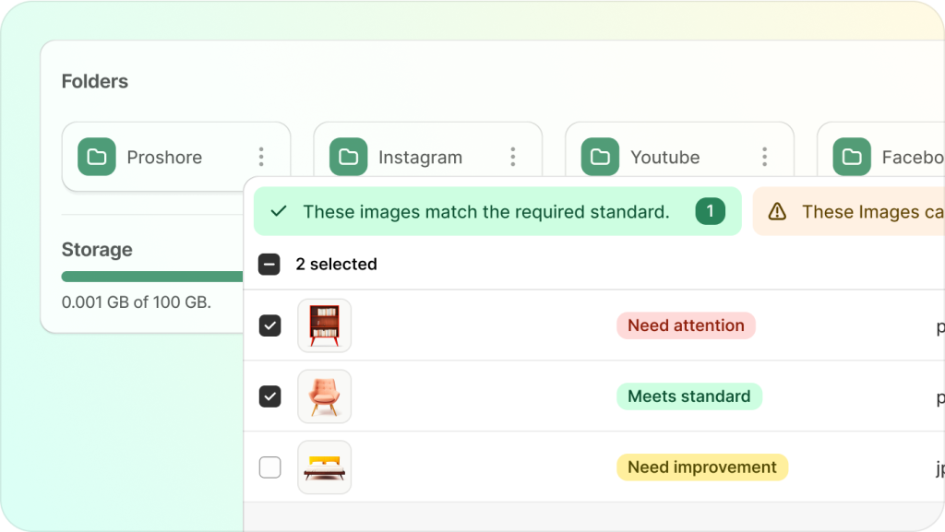The image size is (945, 532).
Task: Click the Youtube folder icon
Action: pos(600,157)
